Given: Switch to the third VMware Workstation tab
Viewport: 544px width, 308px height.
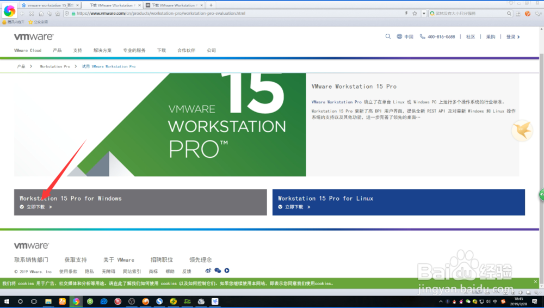Looking at the screenshot, I should coord(174,5).
